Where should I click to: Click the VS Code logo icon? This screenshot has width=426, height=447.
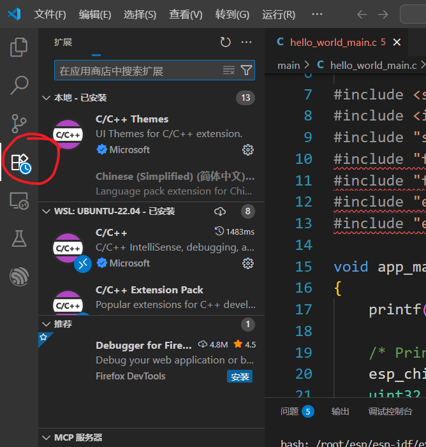(x=14, y=14)
